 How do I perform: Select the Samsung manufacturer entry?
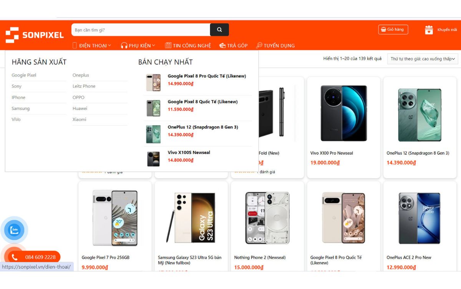click(x=20, y=108)
